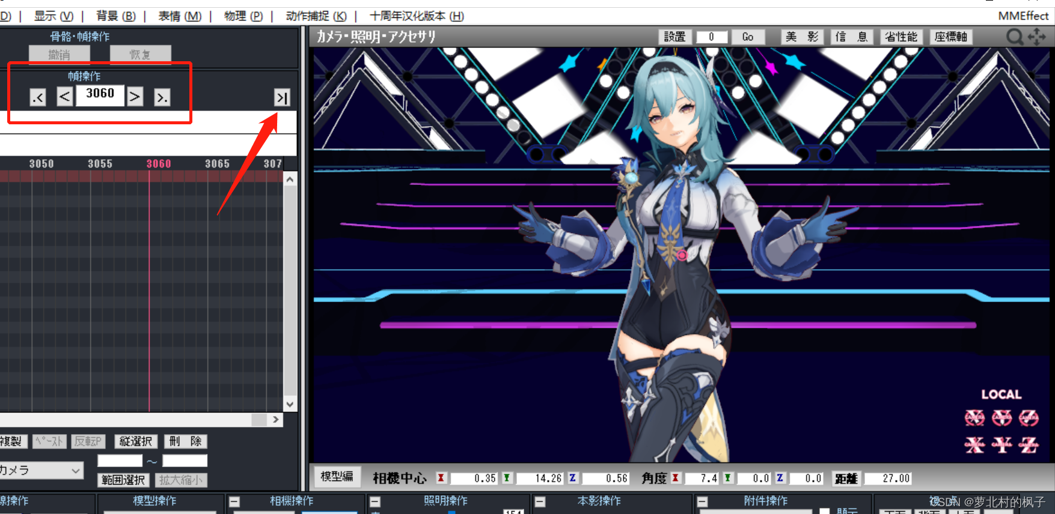Jump to next keyframe with >. button
This screenshot has width=1055, height=514.
162,97
